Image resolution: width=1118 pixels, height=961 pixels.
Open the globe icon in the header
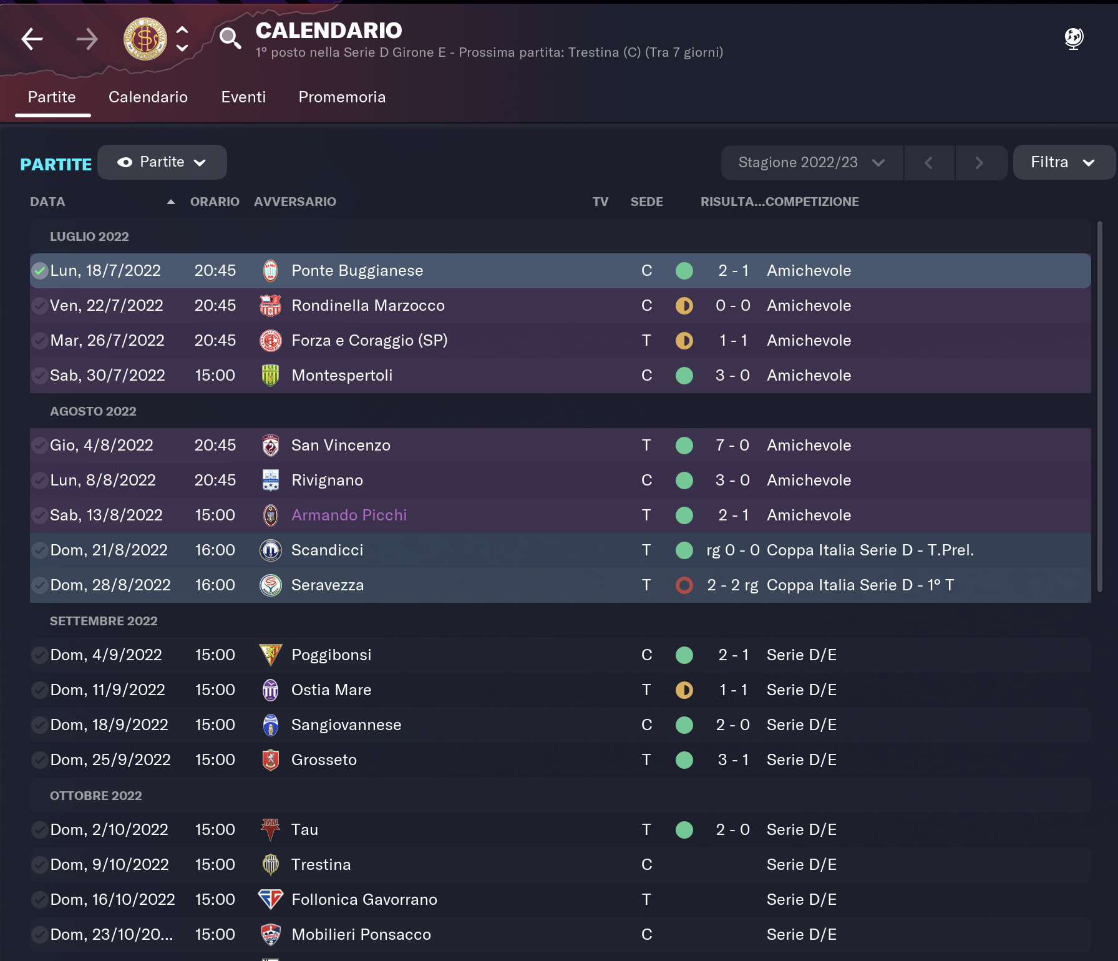(x=1074, y=39)
